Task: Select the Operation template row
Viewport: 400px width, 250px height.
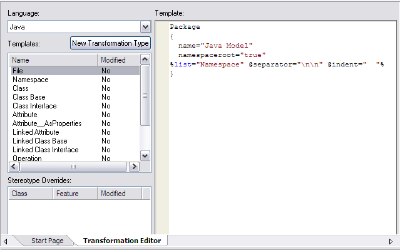Action: pyautogui.click(x=75, y=158)
